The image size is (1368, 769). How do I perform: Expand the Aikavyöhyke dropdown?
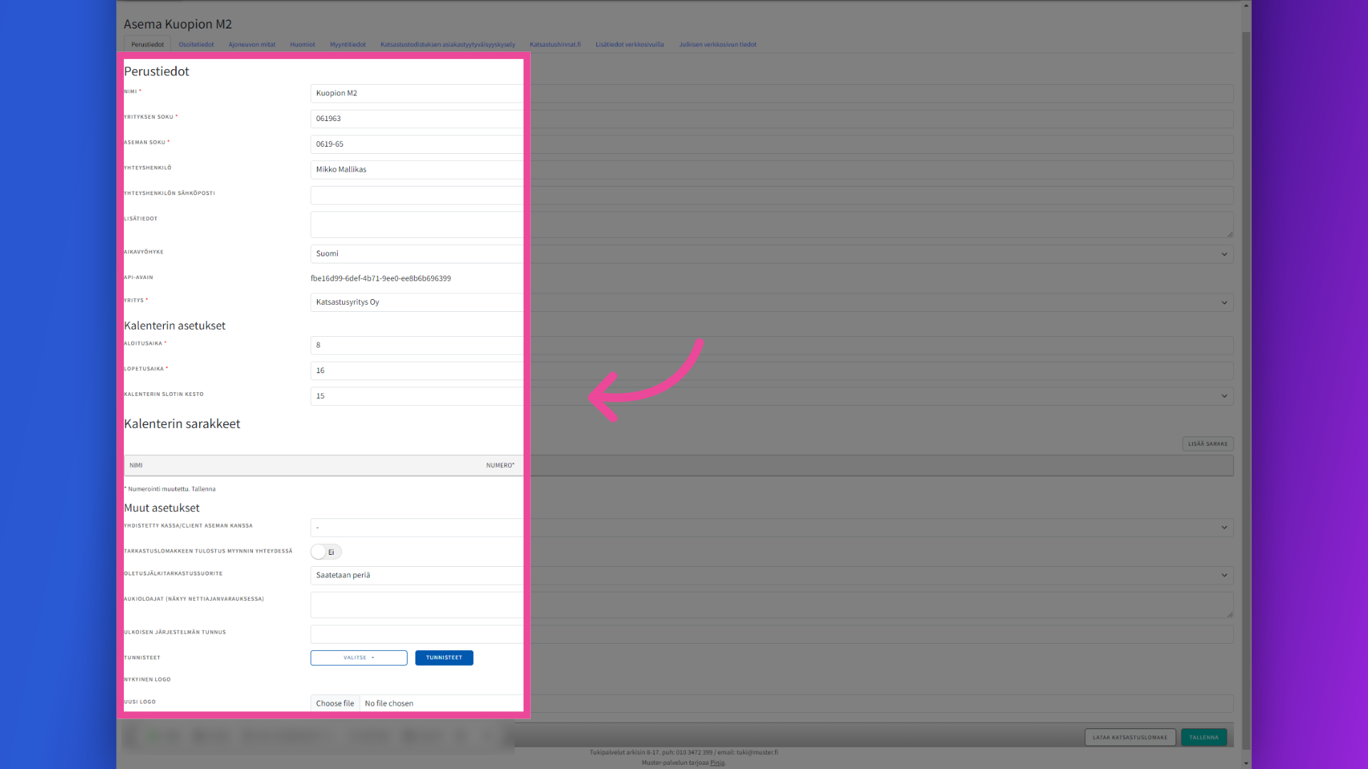[x=1225, y=253]
